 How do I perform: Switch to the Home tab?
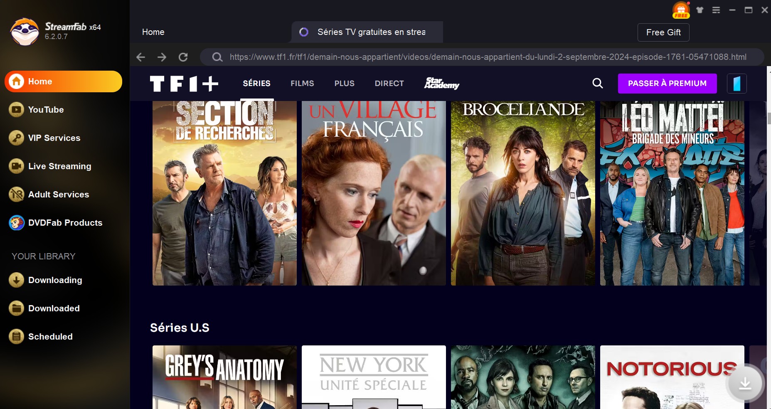pyautogui.click(x=153, y=32)
